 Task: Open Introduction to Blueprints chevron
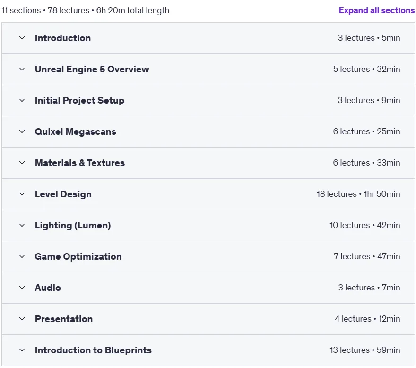coord(22,350)
